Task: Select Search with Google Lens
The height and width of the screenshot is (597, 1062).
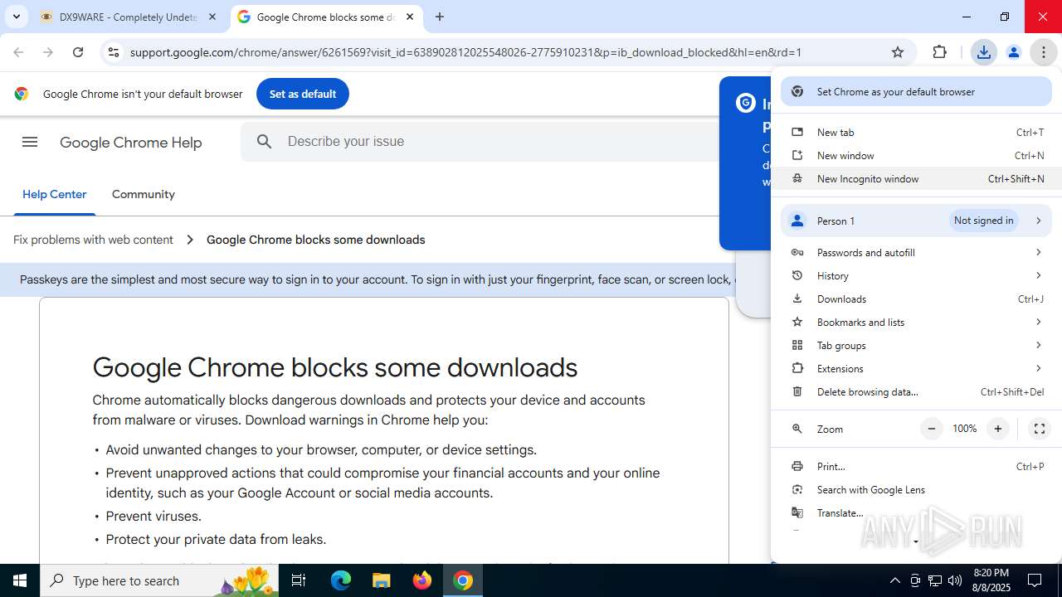Action: (916, 490)
